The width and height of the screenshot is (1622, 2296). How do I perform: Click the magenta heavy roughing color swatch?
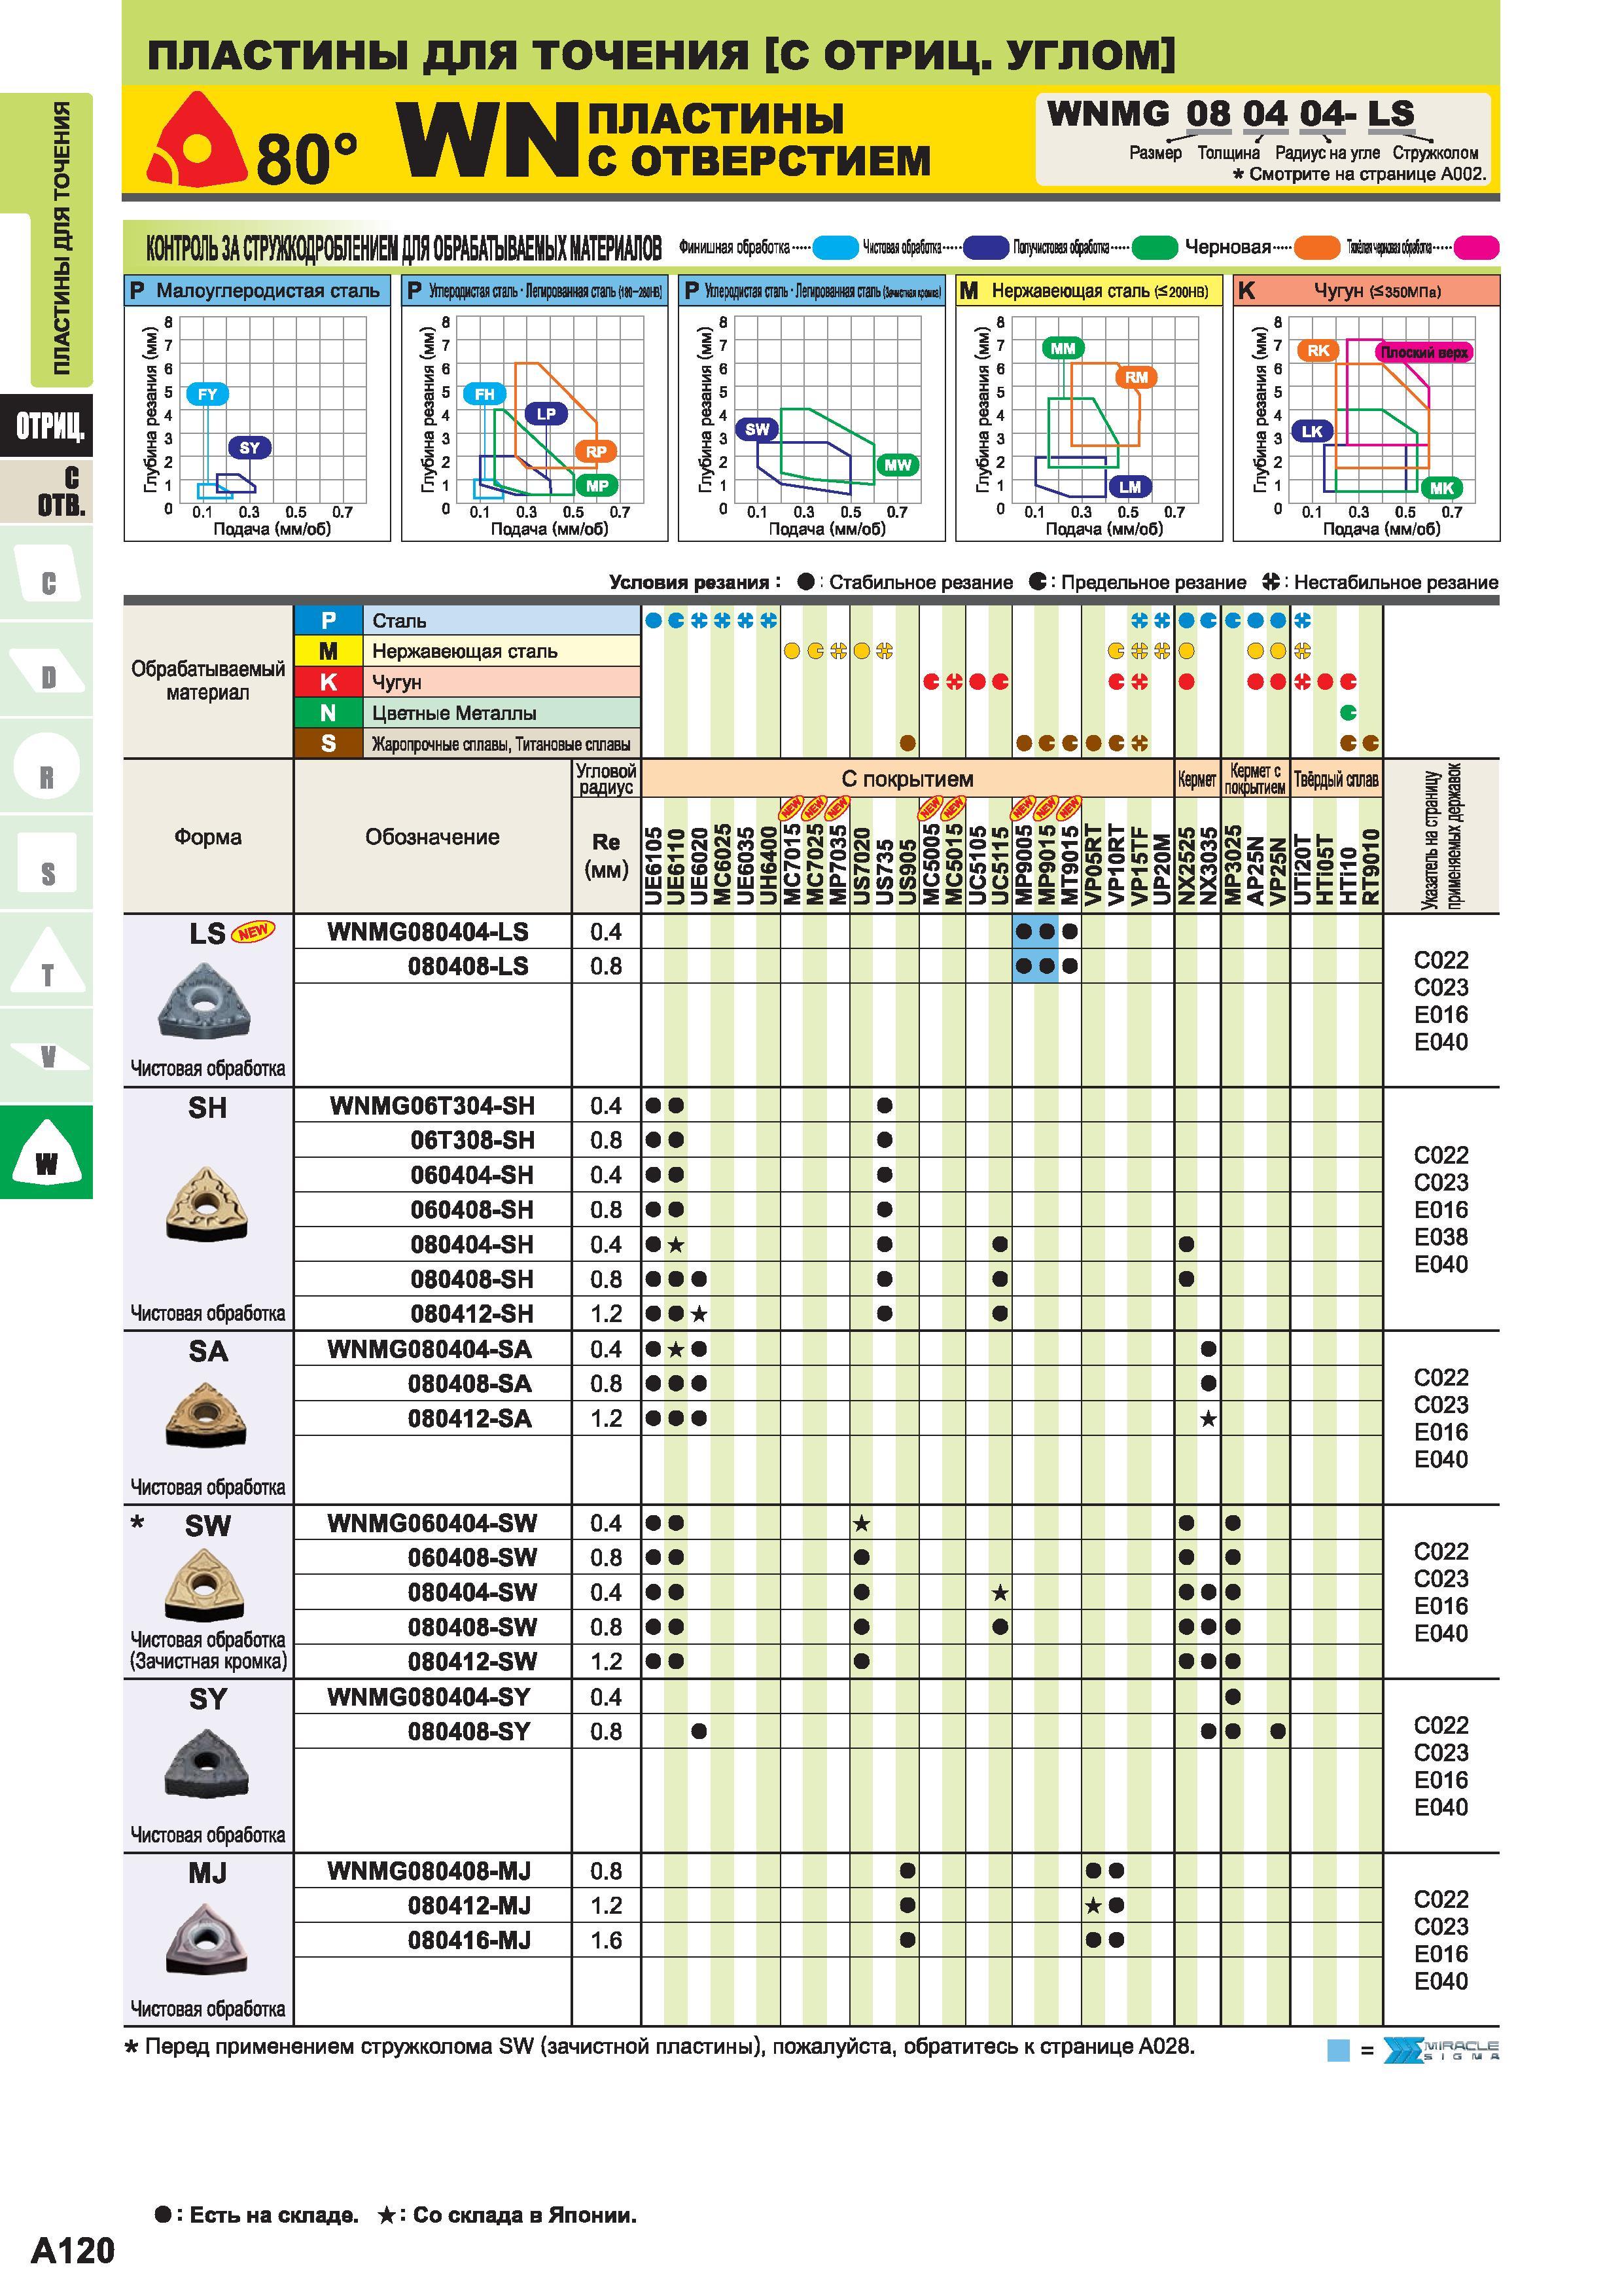(x=1477, y=247)
